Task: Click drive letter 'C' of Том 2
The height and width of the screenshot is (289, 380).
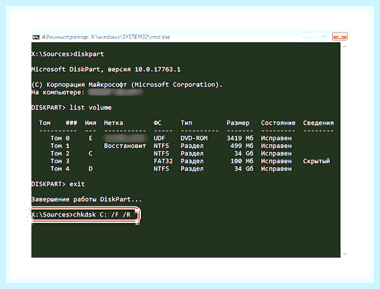Action: [x=90, y=154]
